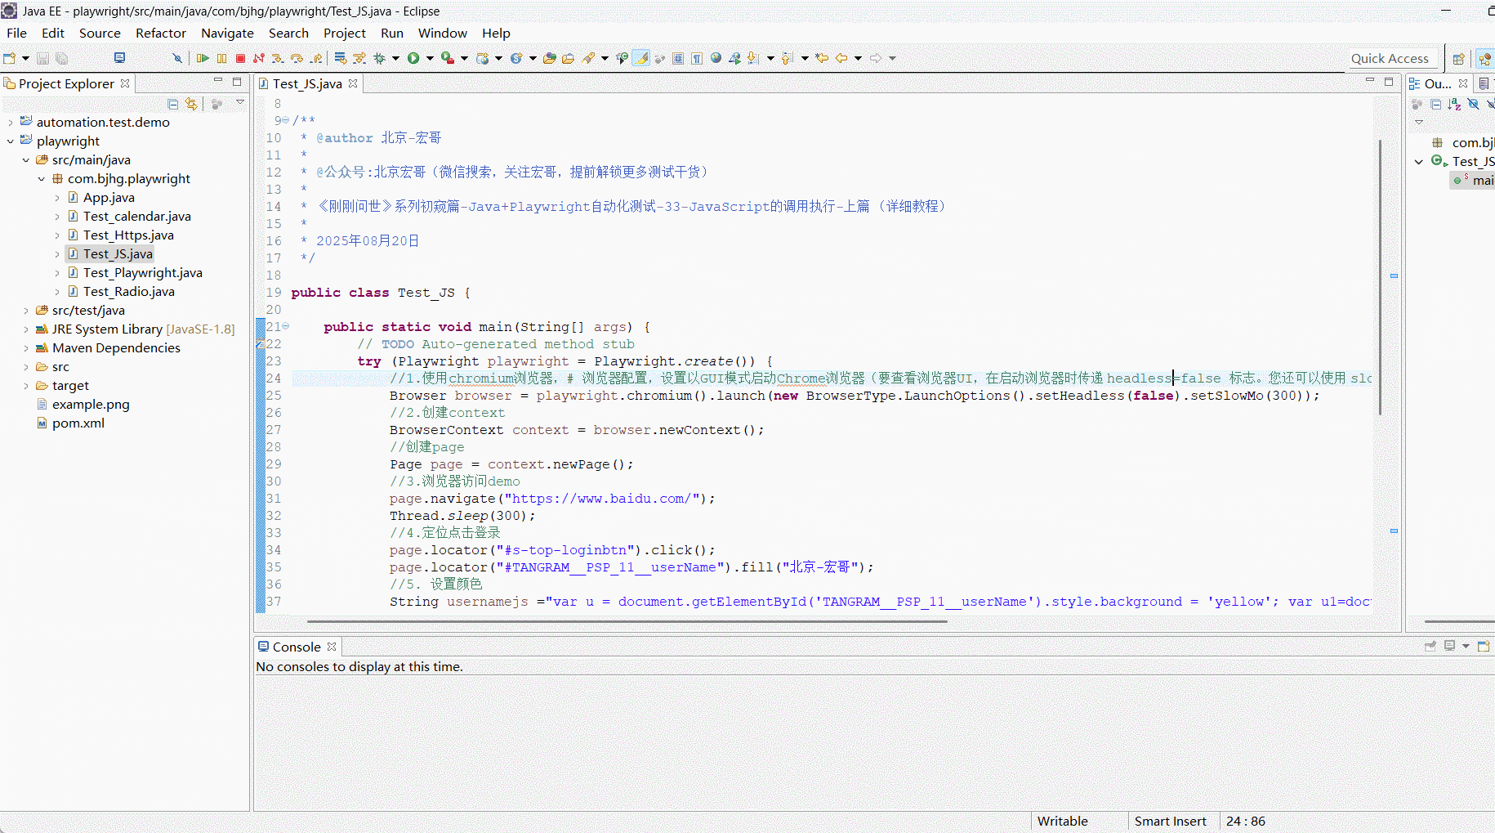1495x833 pixels.
Task: Click Smart Insert in status bar
Action: pos(1170,822)
